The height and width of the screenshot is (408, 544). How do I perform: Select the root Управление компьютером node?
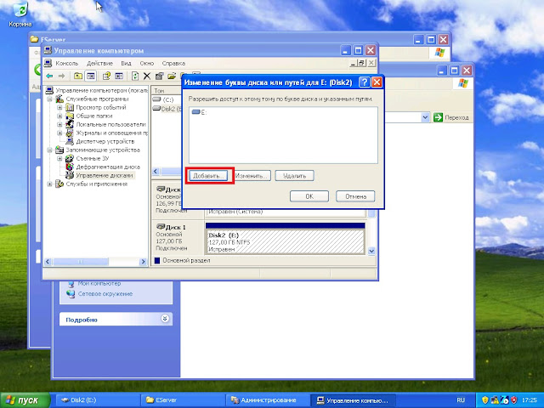click(x=102, y=91)
